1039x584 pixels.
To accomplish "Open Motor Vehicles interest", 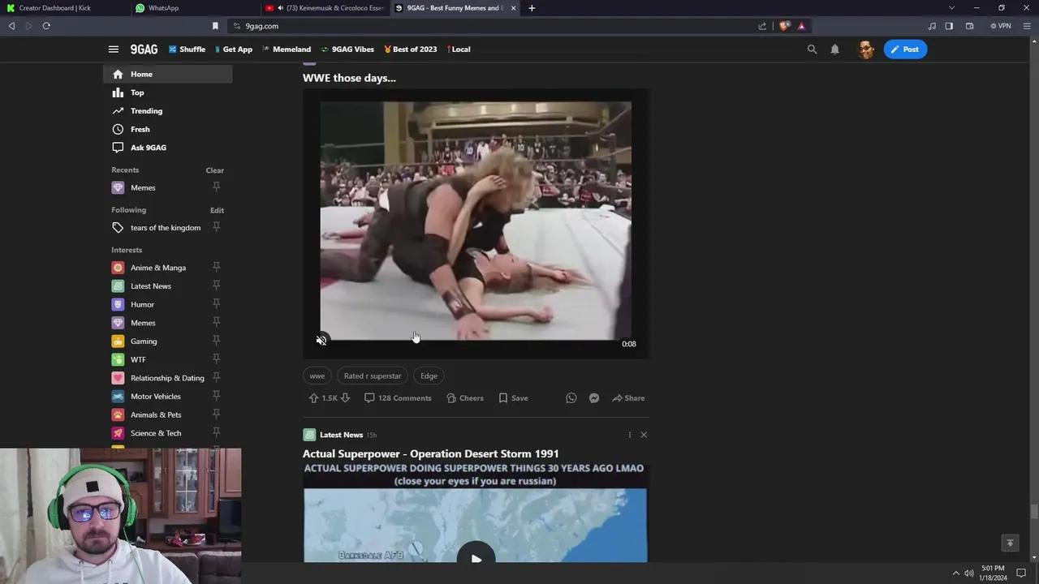I will [156, 397].
